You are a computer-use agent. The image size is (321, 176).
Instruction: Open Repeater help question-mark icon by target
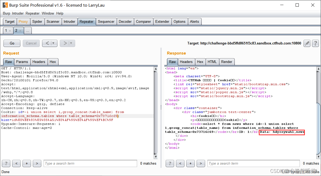coord(315,43)
